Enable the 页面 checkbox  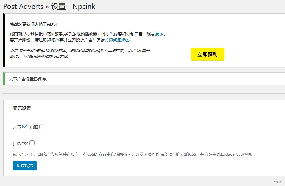click(42, 127)
